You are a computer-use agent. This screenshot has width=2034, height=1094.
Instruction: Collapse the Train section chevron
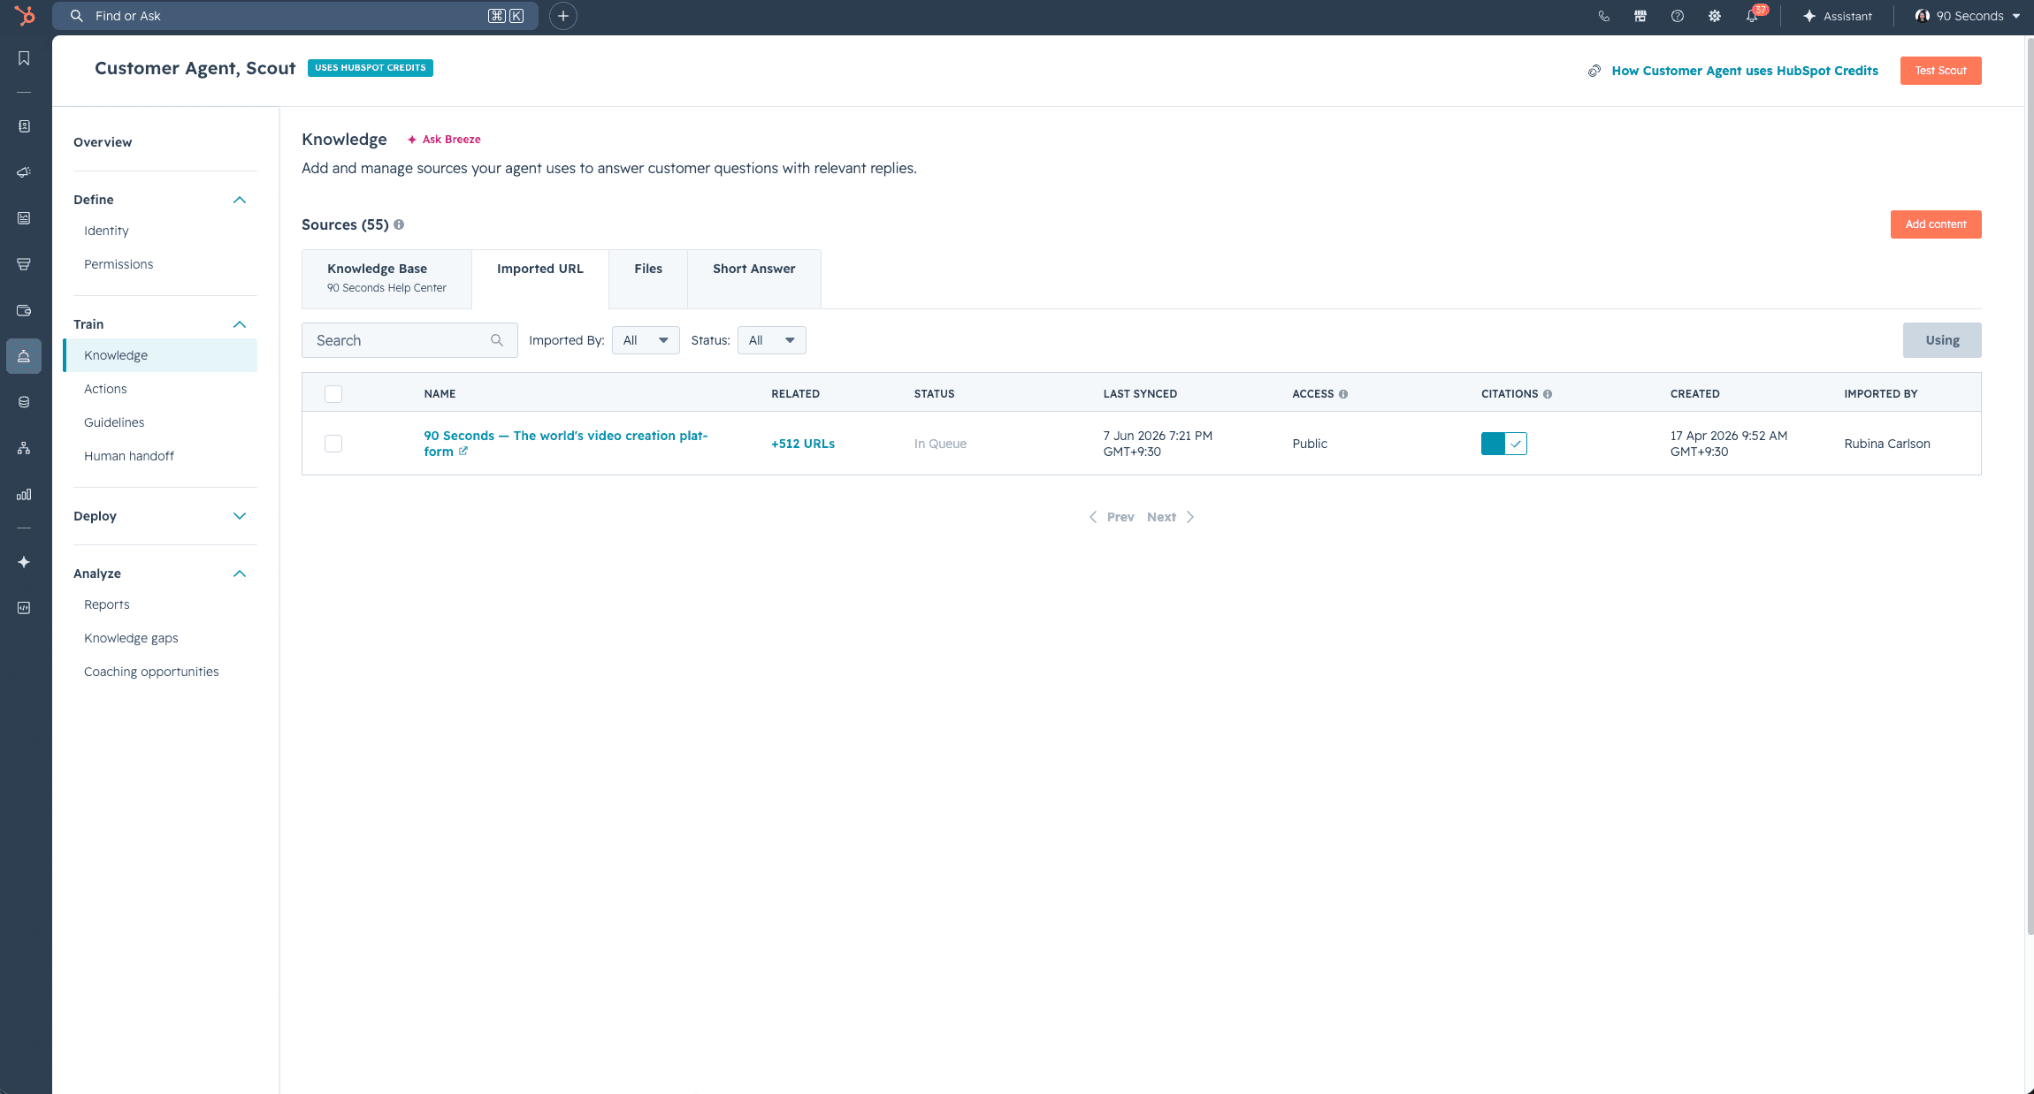[x=239, y=324]
